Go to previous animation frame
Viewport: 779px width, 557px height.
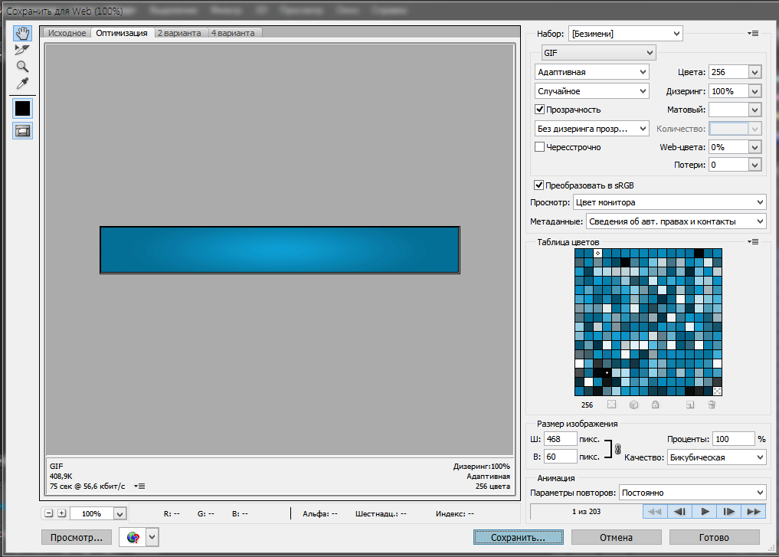(x=679, y=511)
